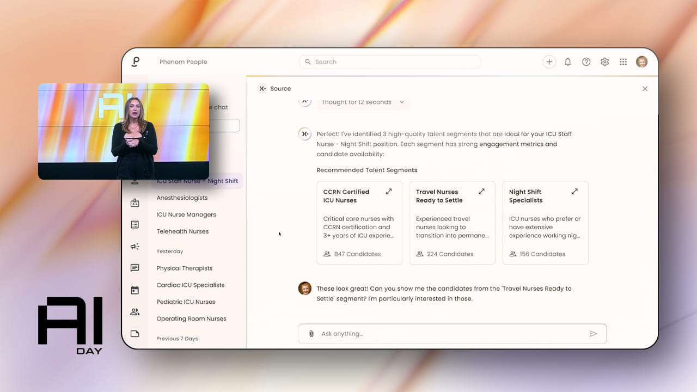Open the help question mark icon
Screen dimensions: 697x392
[586, 62]
